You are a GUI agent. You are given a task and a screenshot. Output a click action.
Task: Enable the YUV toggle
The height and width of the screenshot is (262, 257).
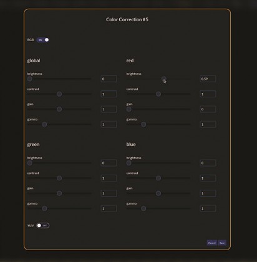[43, 226]
